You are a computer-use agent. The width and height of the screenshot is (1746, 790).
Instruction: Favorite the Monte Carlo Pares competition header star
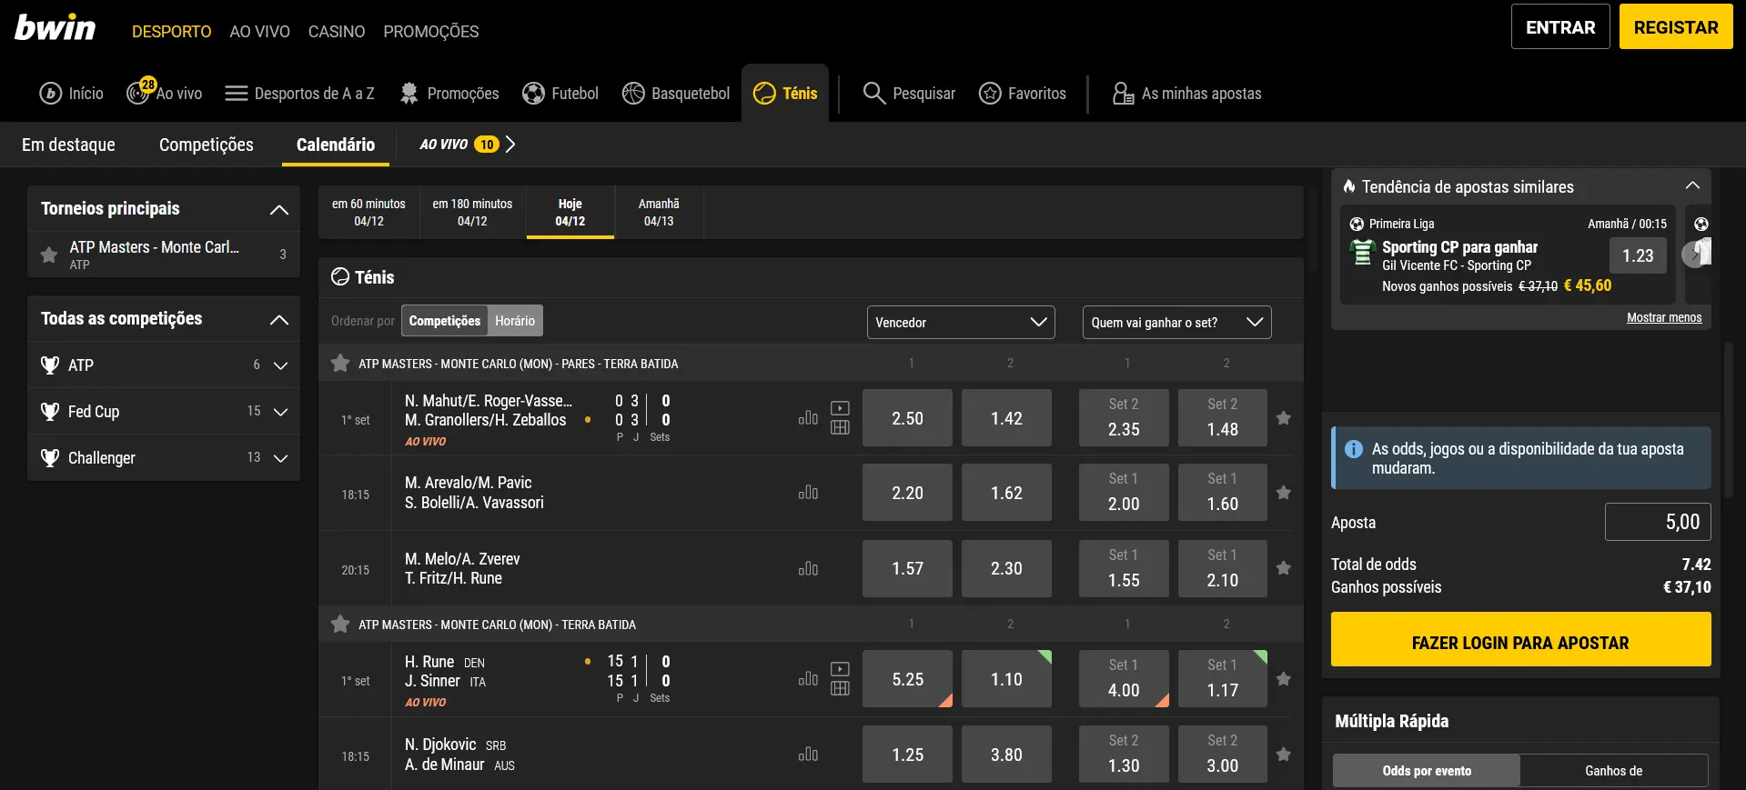pos(340,364)
